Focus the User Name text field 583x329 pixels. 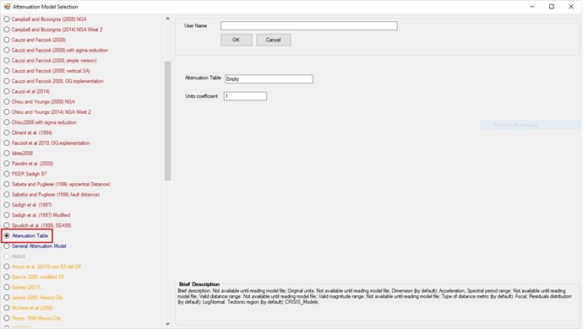coord(309,25)
